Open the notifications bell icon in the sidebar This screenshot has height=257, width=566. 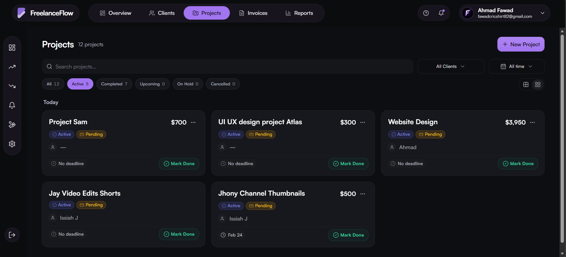tap(12, 105)
